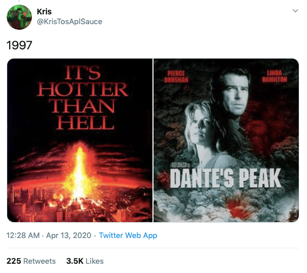307x273 pixels.
Task: Open the @KrisTosAplSauce handle link
Action: point(70,22)
